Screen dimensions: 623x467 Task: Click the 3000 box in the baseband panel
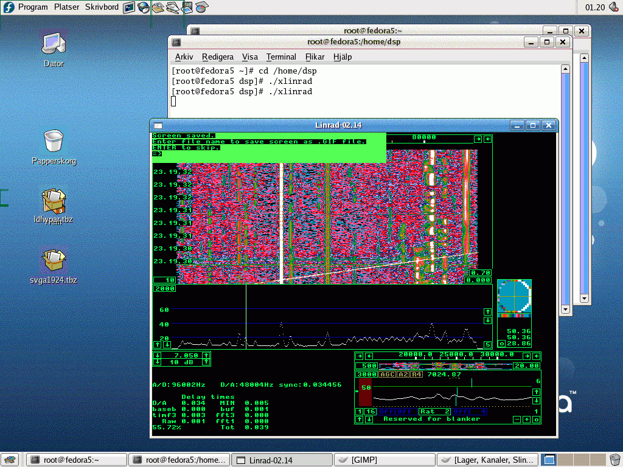point(366,375)
